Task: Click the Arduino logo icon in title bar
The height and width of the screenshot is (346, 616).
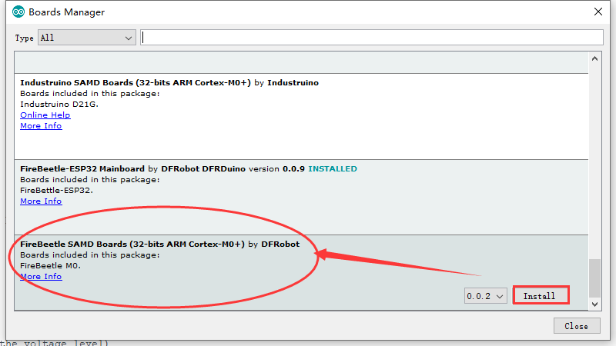Action: click(x=18, y=12)
